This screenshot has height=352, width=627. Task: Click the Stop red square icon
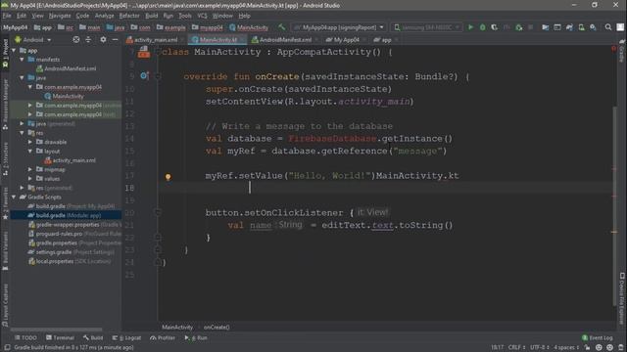(531, 27)
